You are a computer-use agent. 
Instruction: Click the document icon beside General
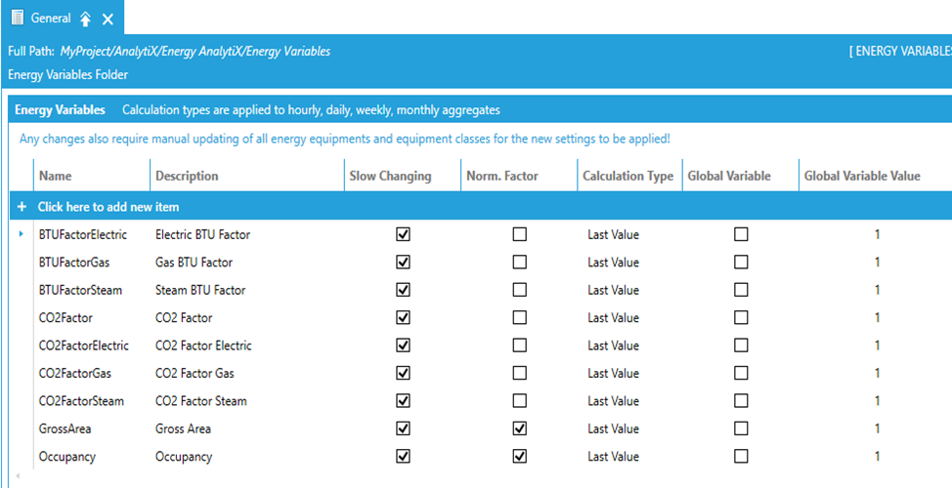tap(17, 18)
